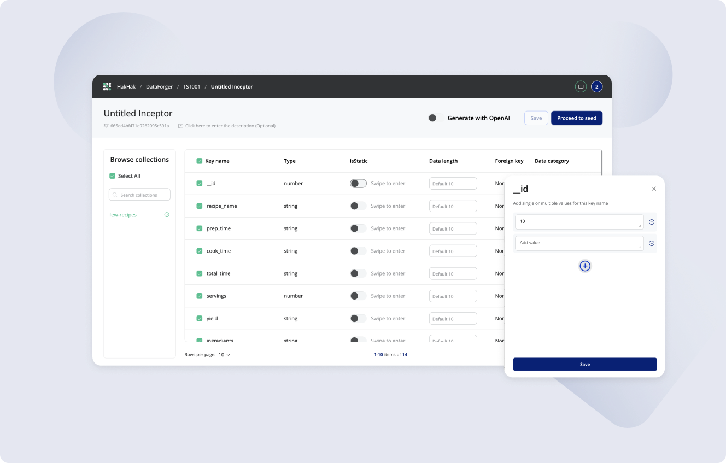Open the Rows per page dropdown

tap(224, 355)
